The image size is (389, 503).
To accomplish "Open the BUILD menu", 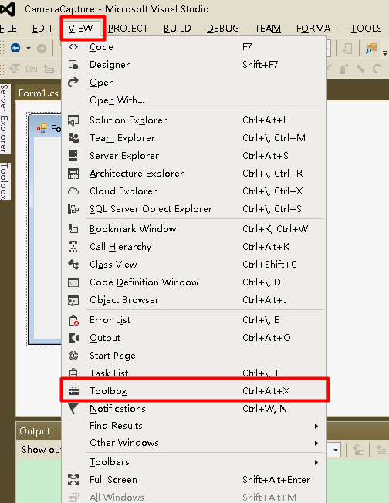I will click(178, 29).
